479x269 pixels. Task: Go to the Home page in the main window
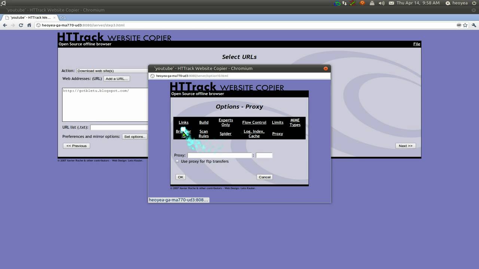(x=29, y=25)
